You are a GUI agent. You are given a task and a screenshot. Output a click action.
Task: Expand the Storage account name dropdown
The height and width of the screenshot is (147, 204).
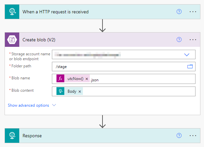click(x=187, y=55)
